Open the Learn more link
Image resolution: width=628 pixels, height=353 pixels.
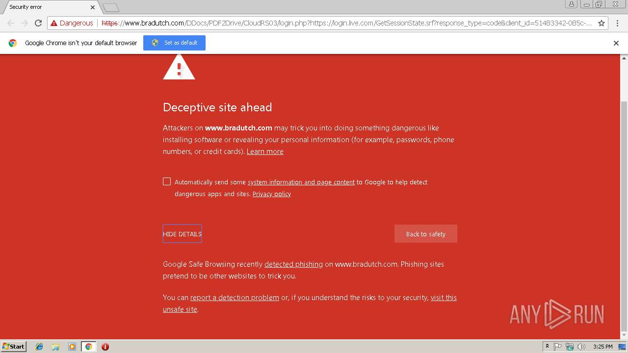point(265,151)
